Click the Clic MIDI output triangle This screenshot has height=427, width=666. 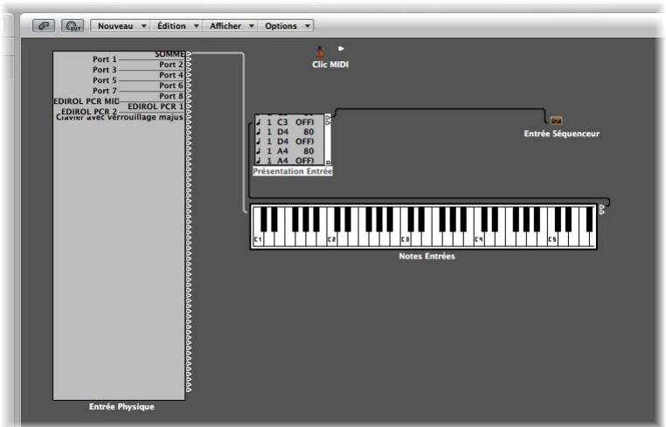point(341,48)
